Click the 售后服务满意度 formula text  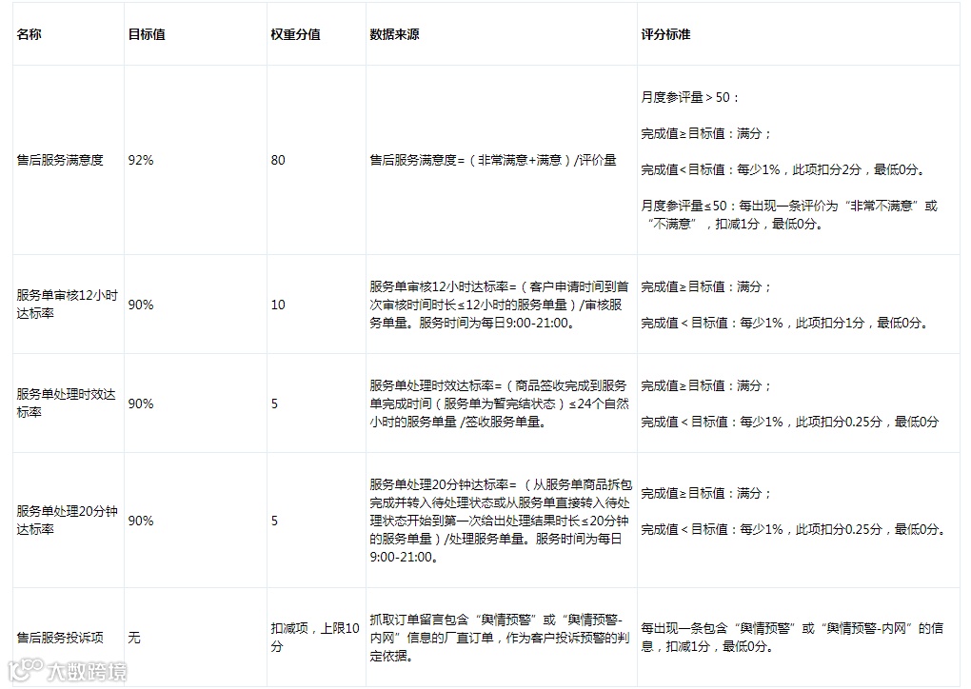[493, 160]
